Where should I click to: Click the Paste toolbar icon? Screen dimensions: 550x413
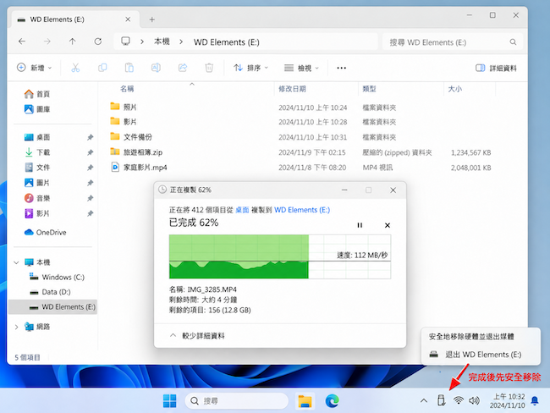(129, 68)
